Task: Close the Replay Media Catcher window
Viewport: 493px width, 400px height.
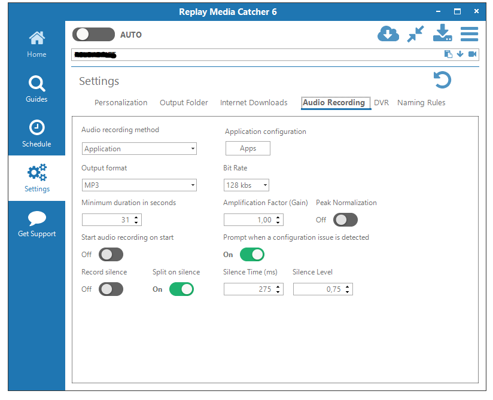Action: (x=476, y=11)
